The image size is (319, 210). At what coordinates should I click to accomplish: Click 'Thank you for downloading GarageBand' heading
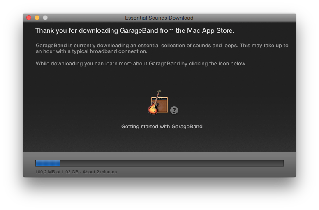click(x=135, y=31)
